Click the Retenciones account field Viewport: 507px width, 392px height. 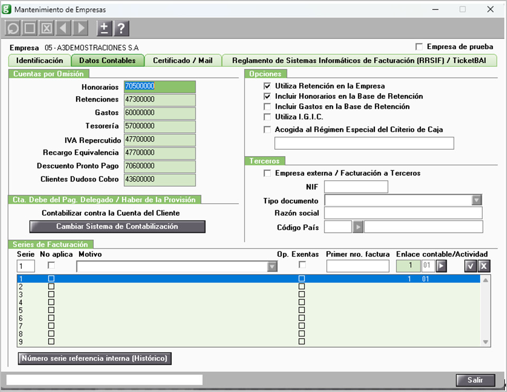tap(160, 100)
